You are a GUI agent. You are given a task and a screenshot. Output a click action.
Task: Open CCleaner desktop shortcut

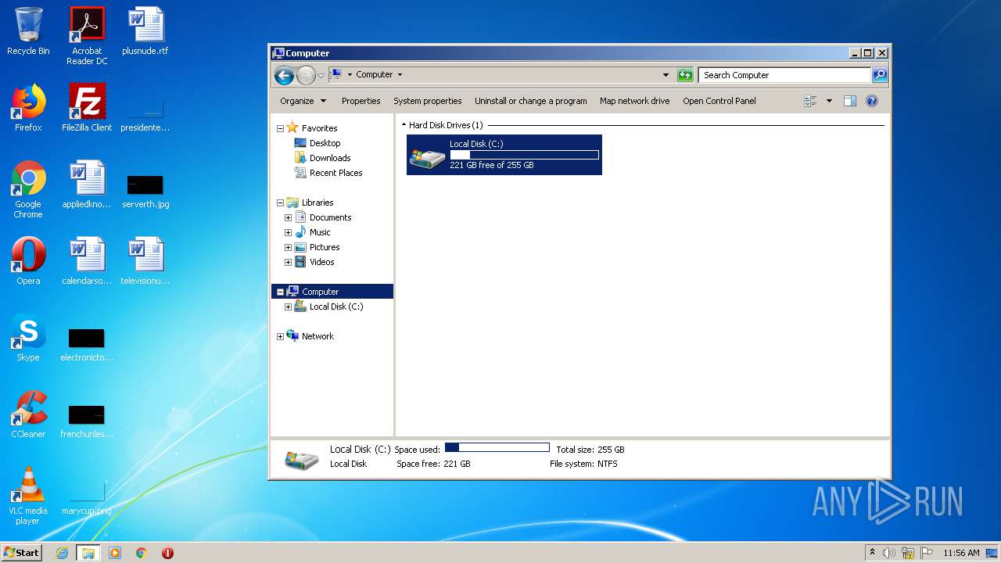tap(28, 414)
